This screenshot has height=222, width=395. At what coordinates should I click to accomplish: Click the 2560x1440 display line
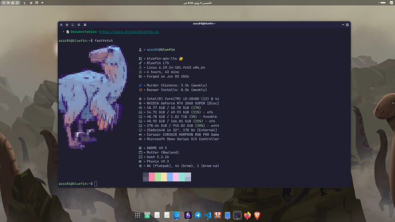tap(178, 130)
